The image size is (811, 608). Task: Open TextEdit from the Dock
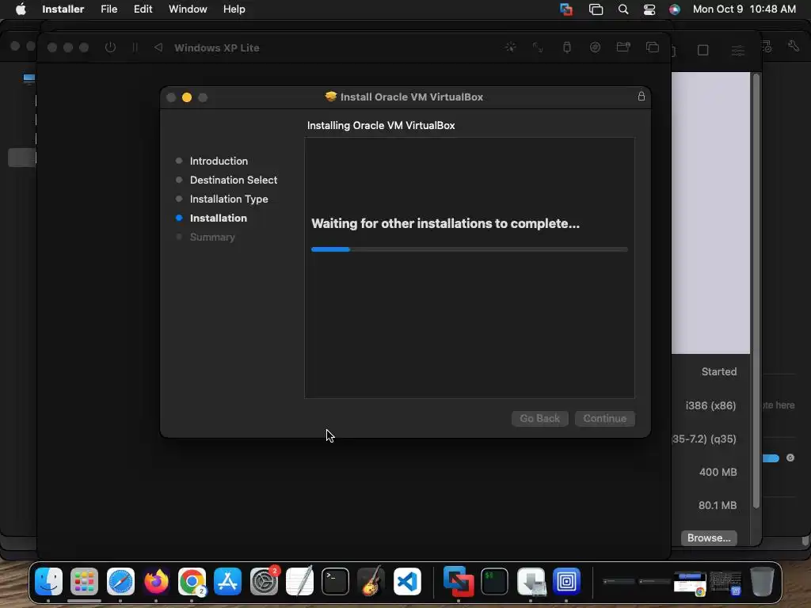click(x=299, y=582)
